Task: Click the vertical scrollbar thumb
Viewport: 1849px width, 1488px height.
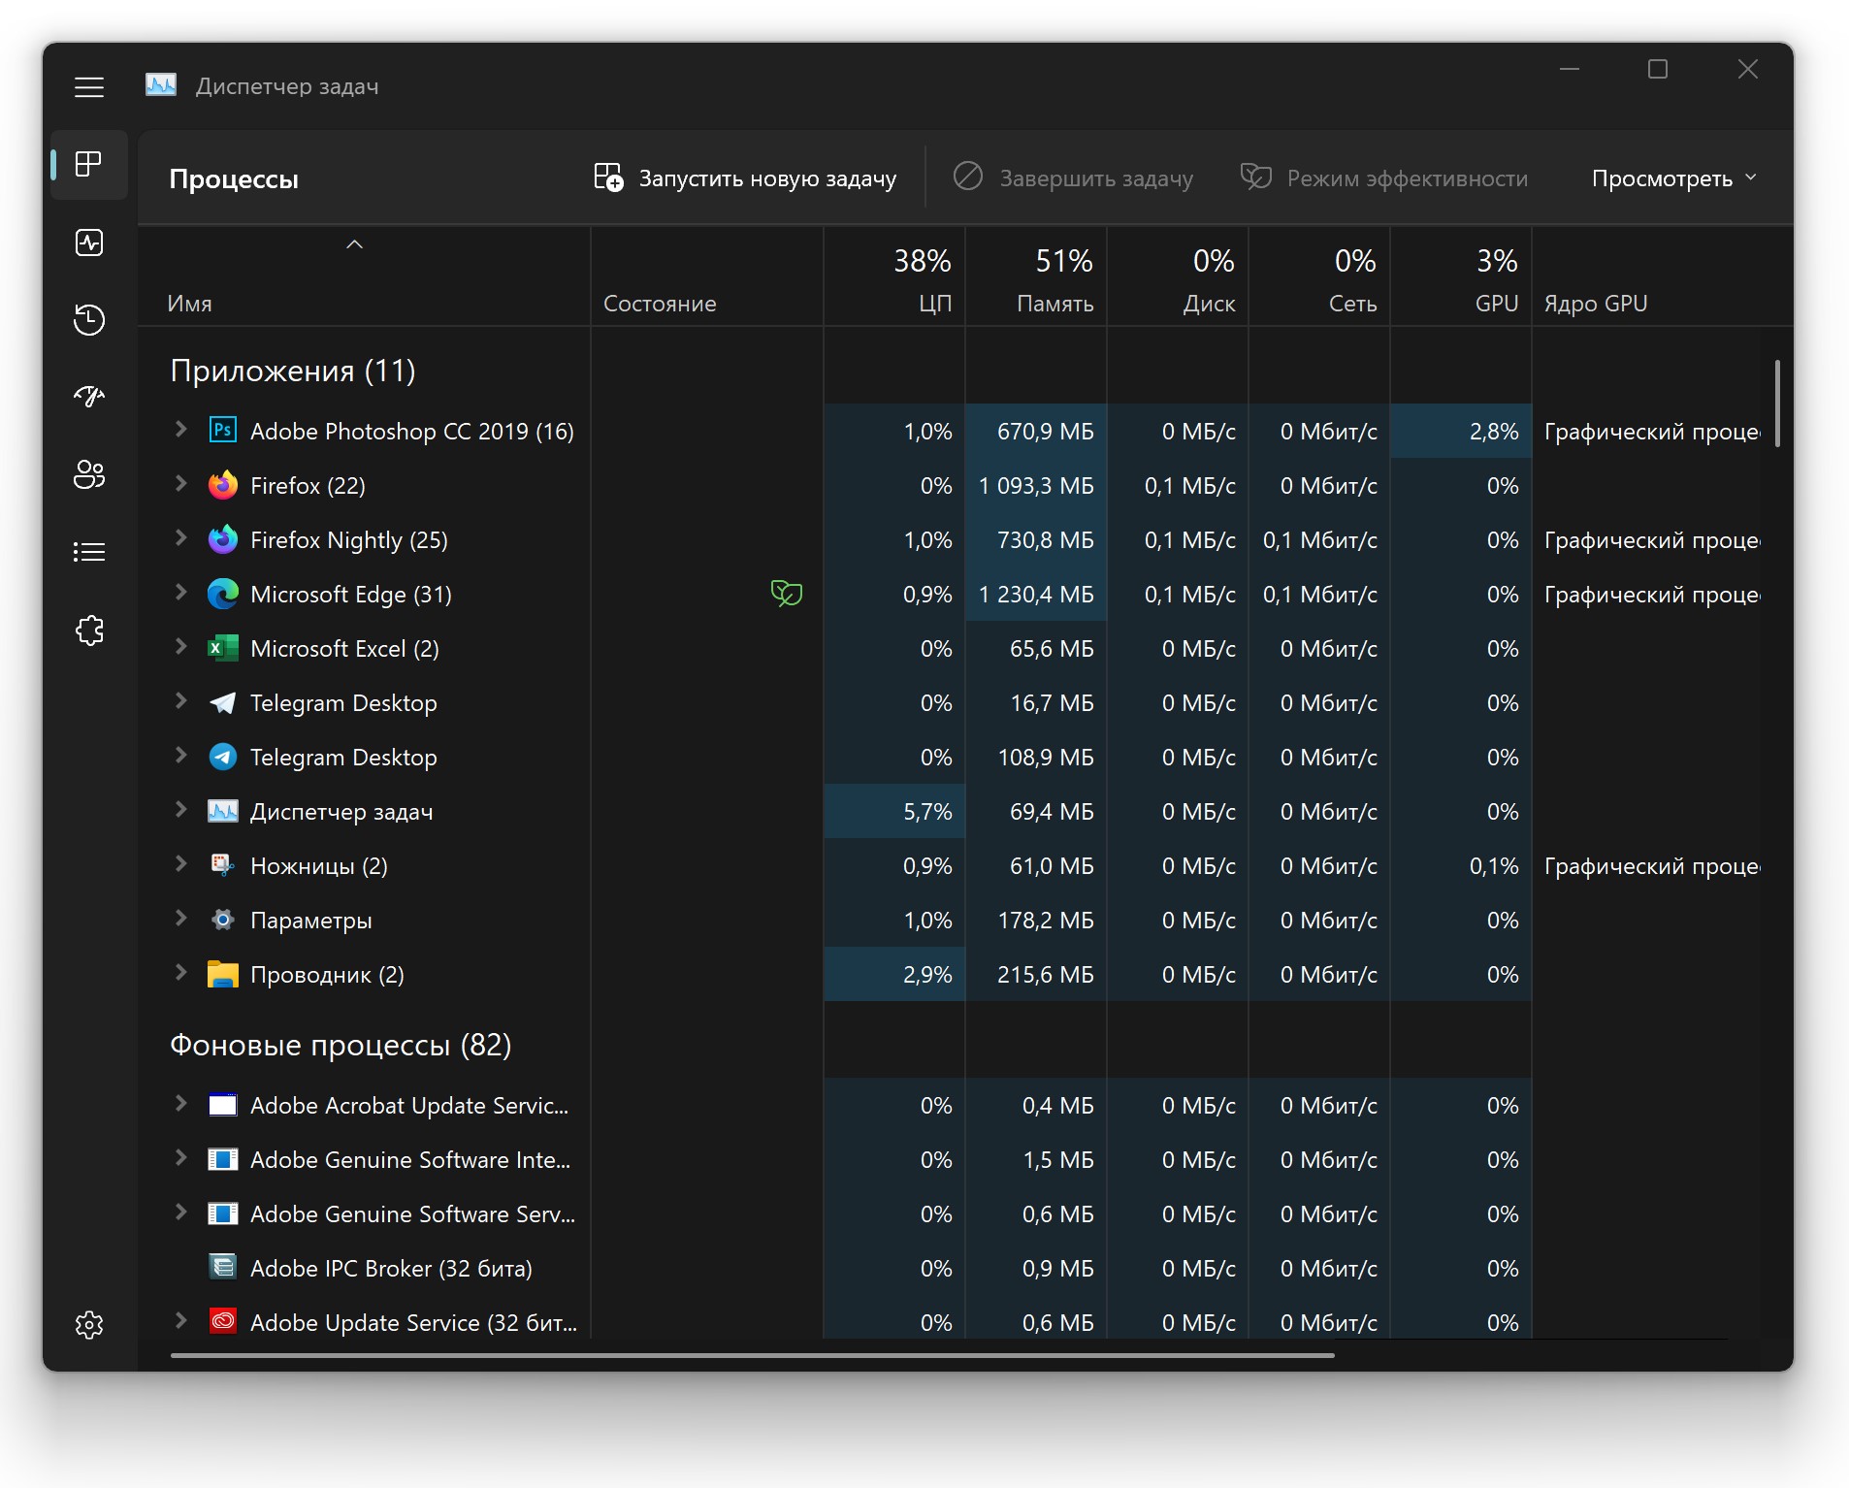Action: [x=1777, y=404]
